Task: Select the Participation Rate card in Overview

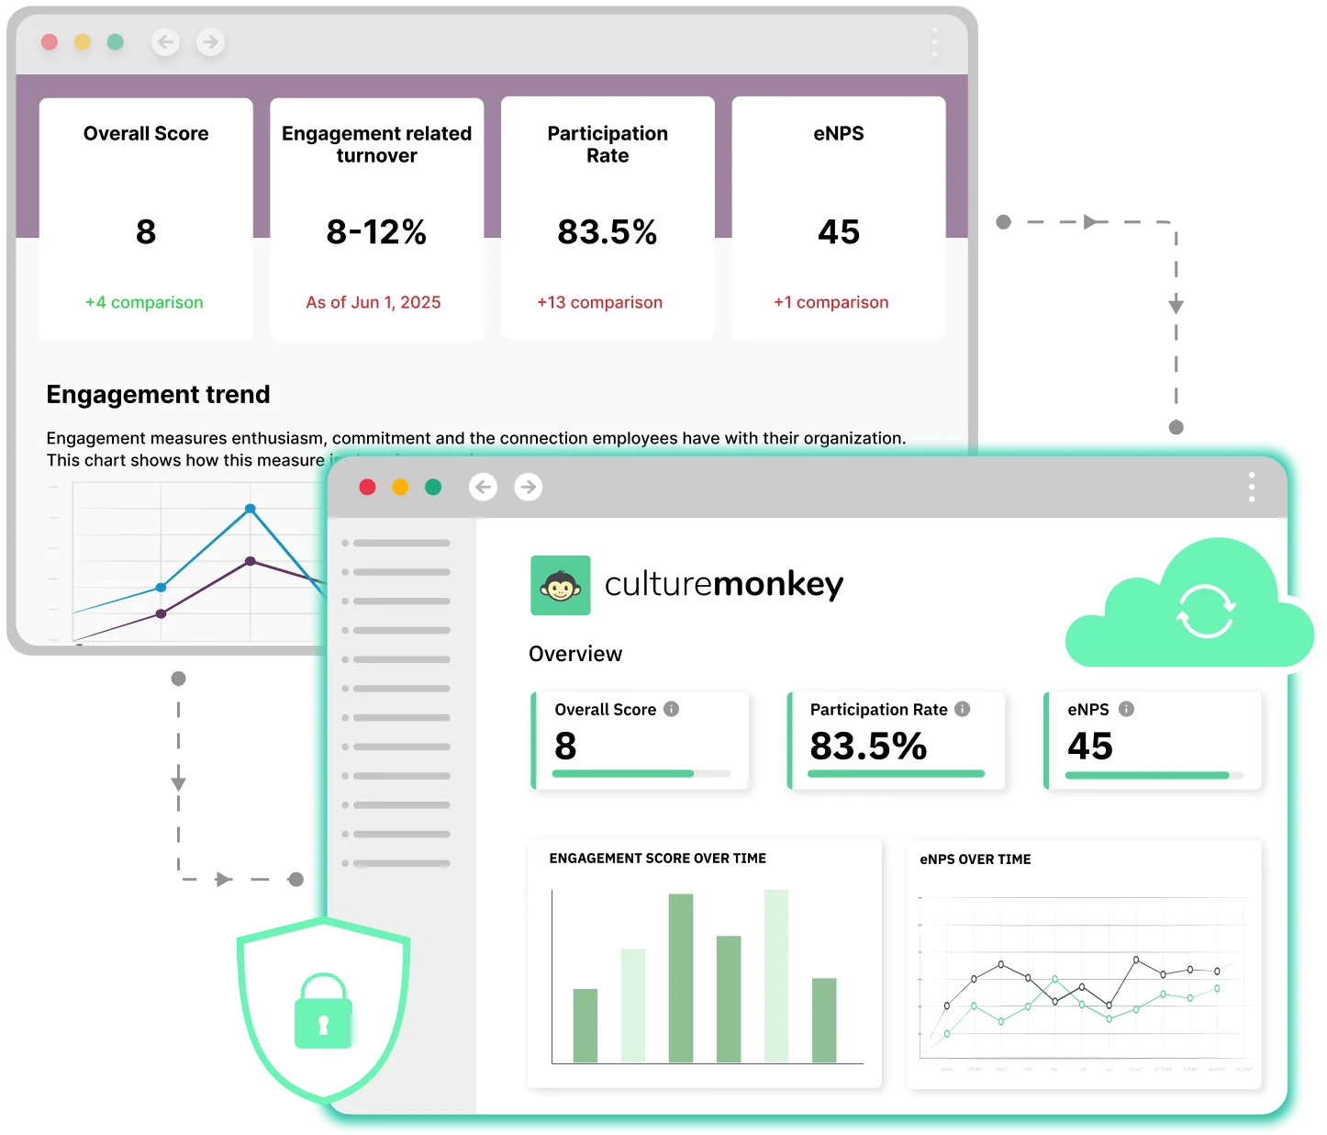Action: coord(897,741)
